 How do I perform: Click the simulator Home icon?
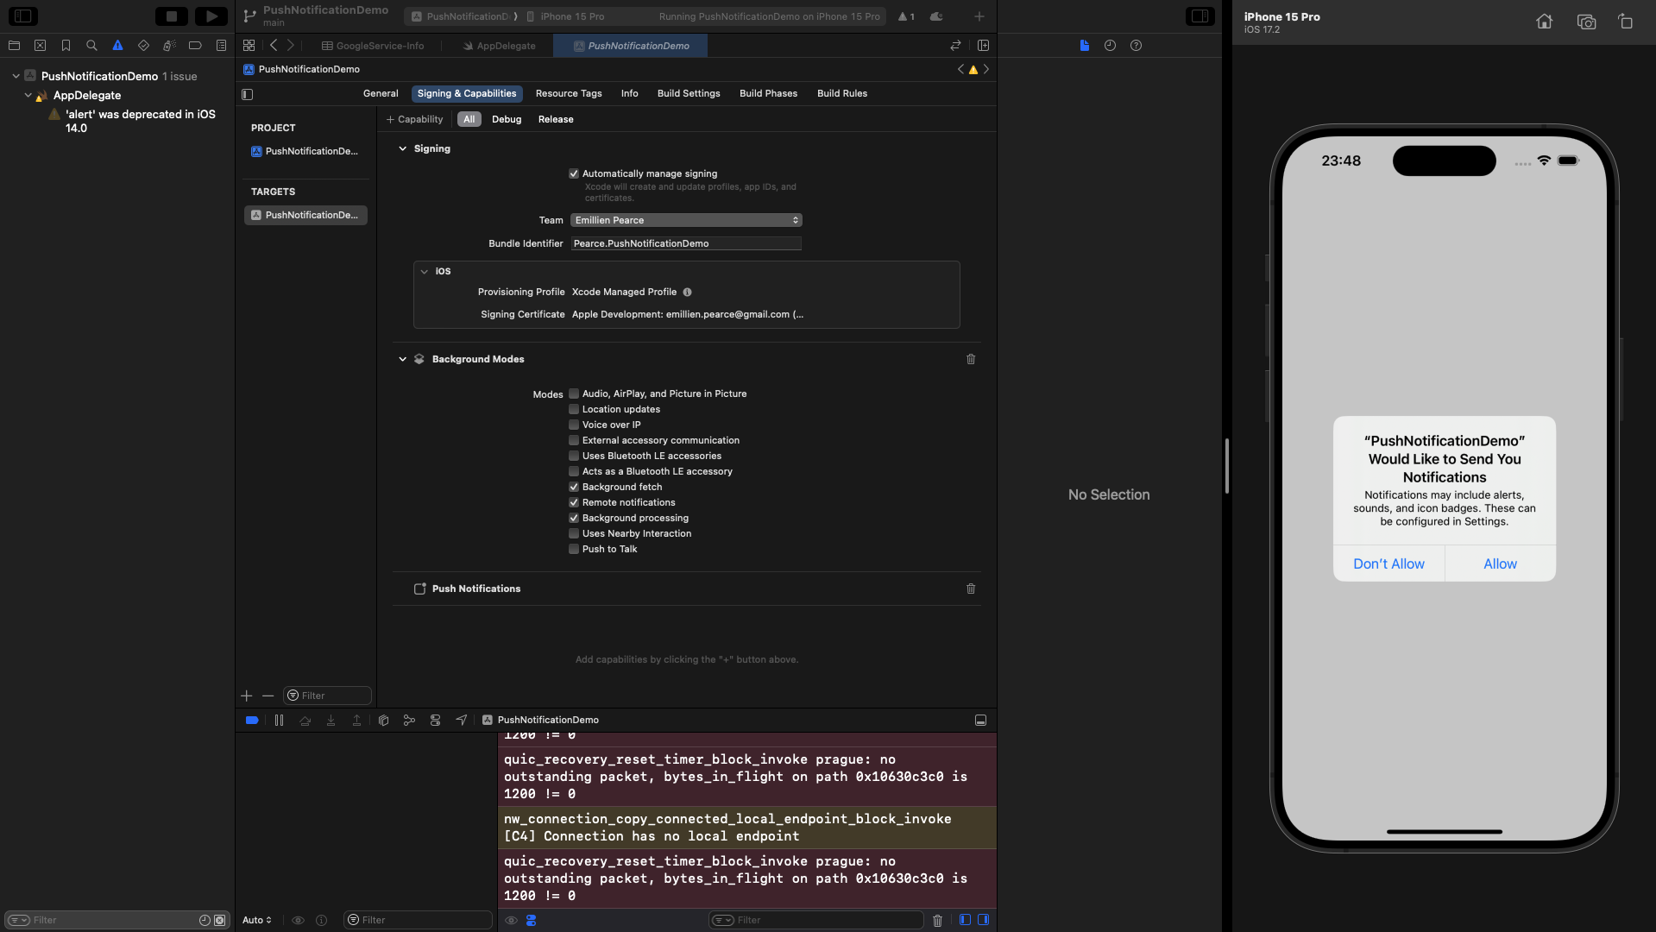[x=1544, y=22]
